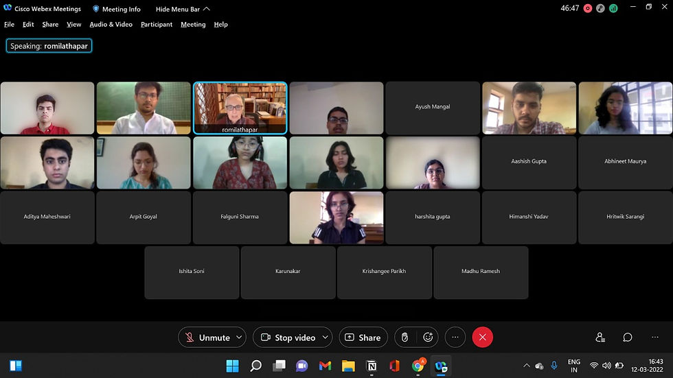673x378 pixels.
Task: End meeting with the red X button
Action: pos(482,338)
